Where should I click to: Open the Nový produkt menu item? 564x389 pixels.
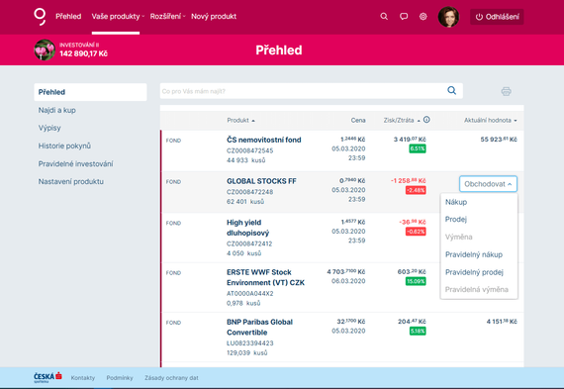click(x=214, y=17)
